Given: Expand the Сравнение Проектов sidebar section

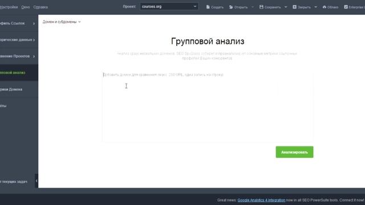Looking at the screenshot, I should [x=19, y=56].
